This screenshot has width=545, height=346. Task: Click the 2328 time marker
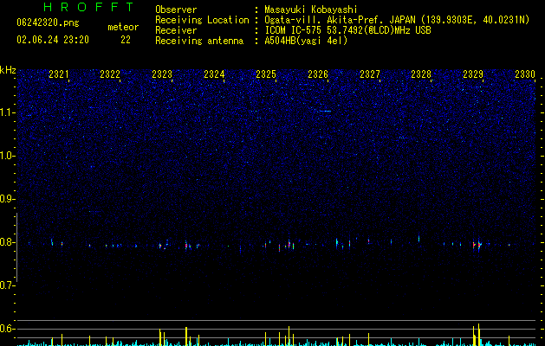(x=421, y=74)
